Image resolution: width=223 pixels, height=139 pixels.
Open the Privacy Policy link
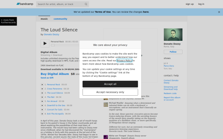125,60
